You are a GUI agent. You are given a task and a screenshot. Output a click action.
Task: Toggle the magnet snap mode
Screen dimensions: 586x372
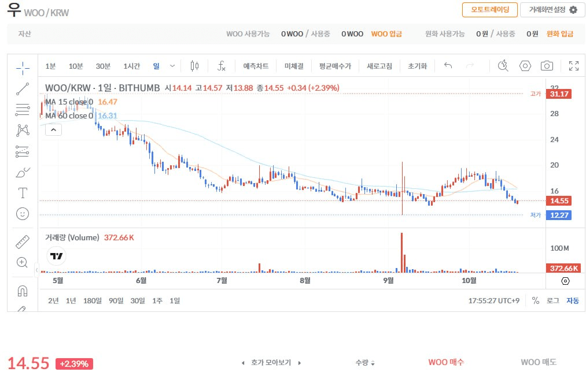pos(23,291)
